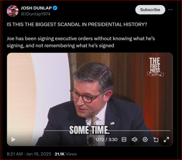Open the three-dot more options menu
Image resolution: width=182 pixels, height=160 pixels.
coord(170,10)
